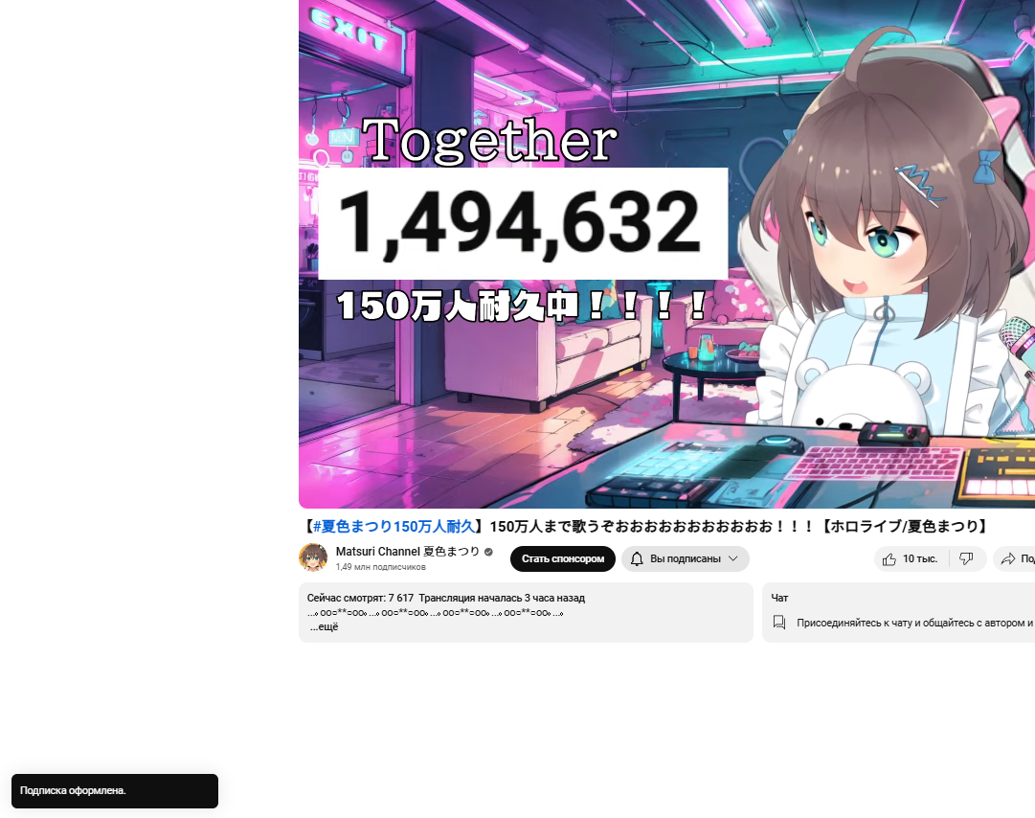Viewport: 1035px width, 818px height.
Task: Click the 1,494,632 subscriber counter overlay
Action: click(523, 223)
